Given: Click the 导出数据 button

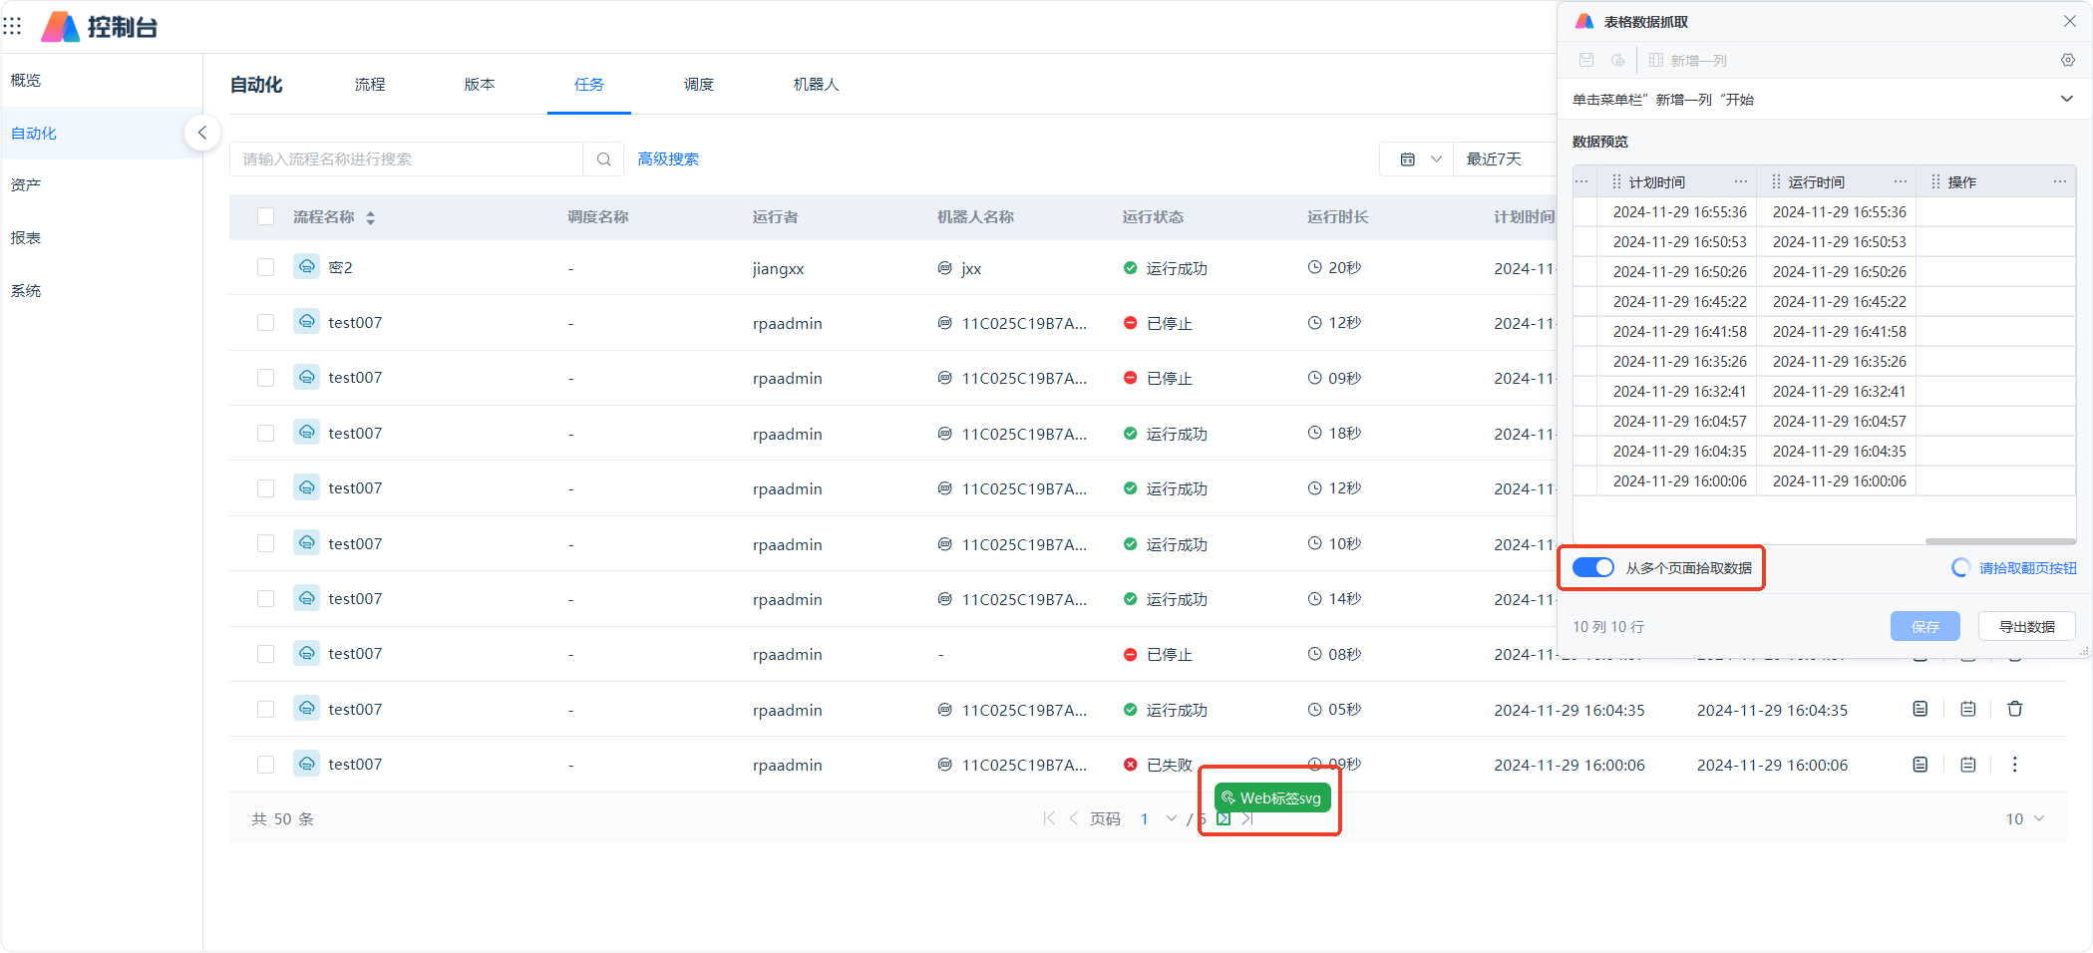Looking at the screenshot, I should pos(2027,627).
